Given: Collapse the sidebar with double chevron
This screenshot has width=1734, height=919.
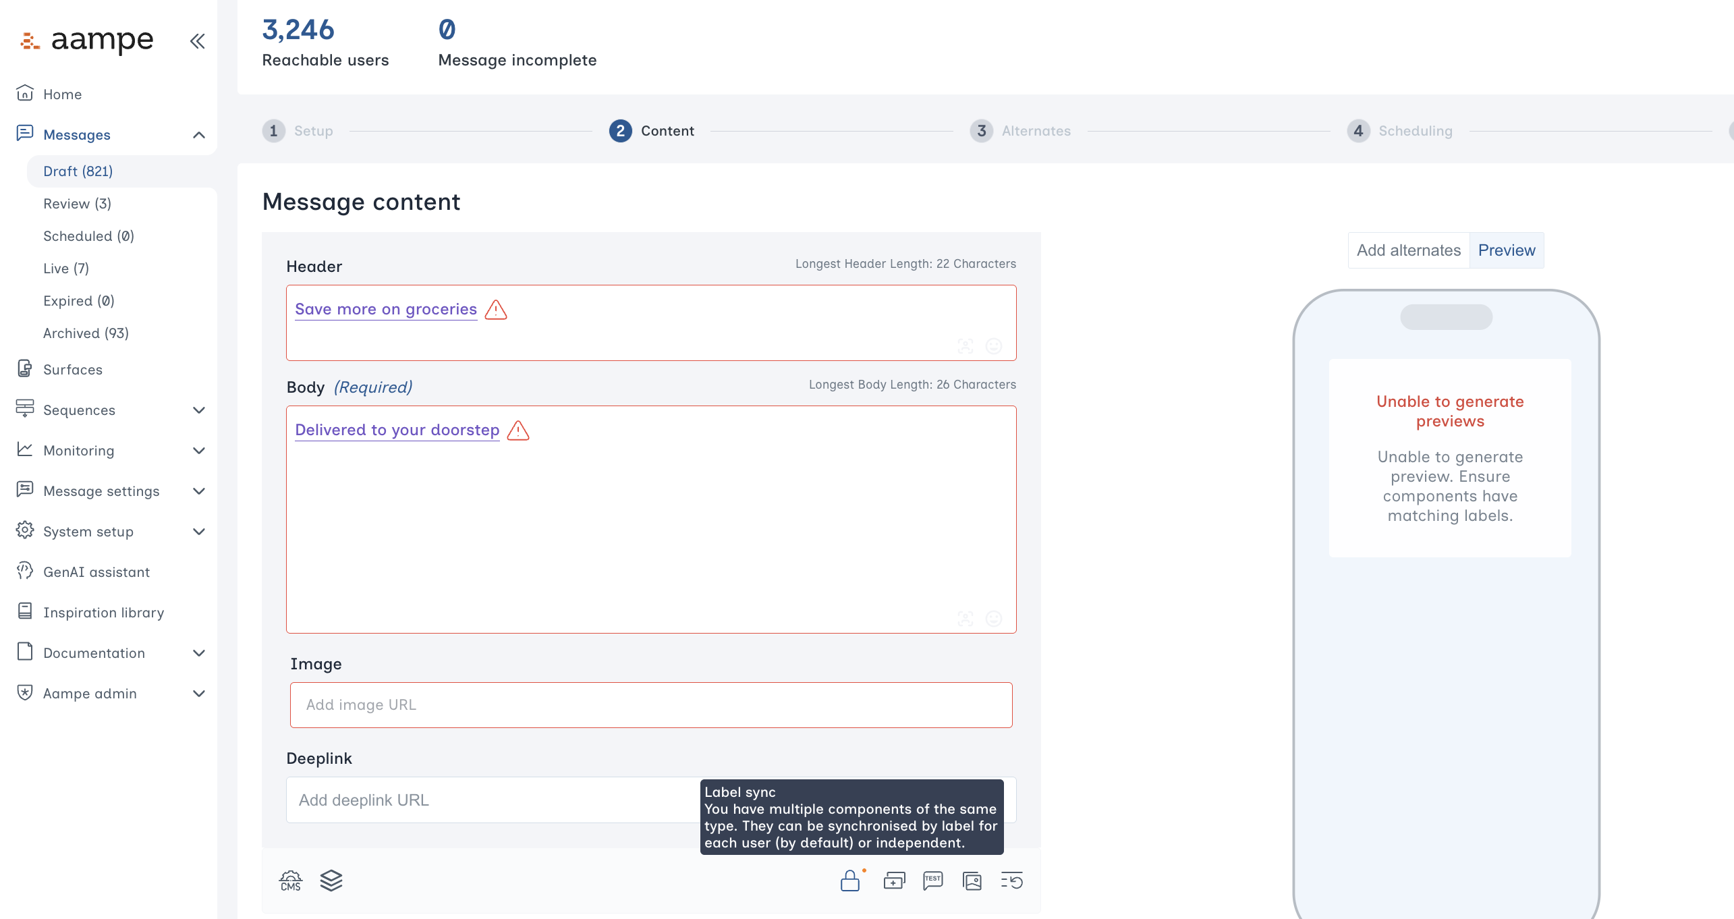Looking at the screenshot, I should (x=197, y=41).
